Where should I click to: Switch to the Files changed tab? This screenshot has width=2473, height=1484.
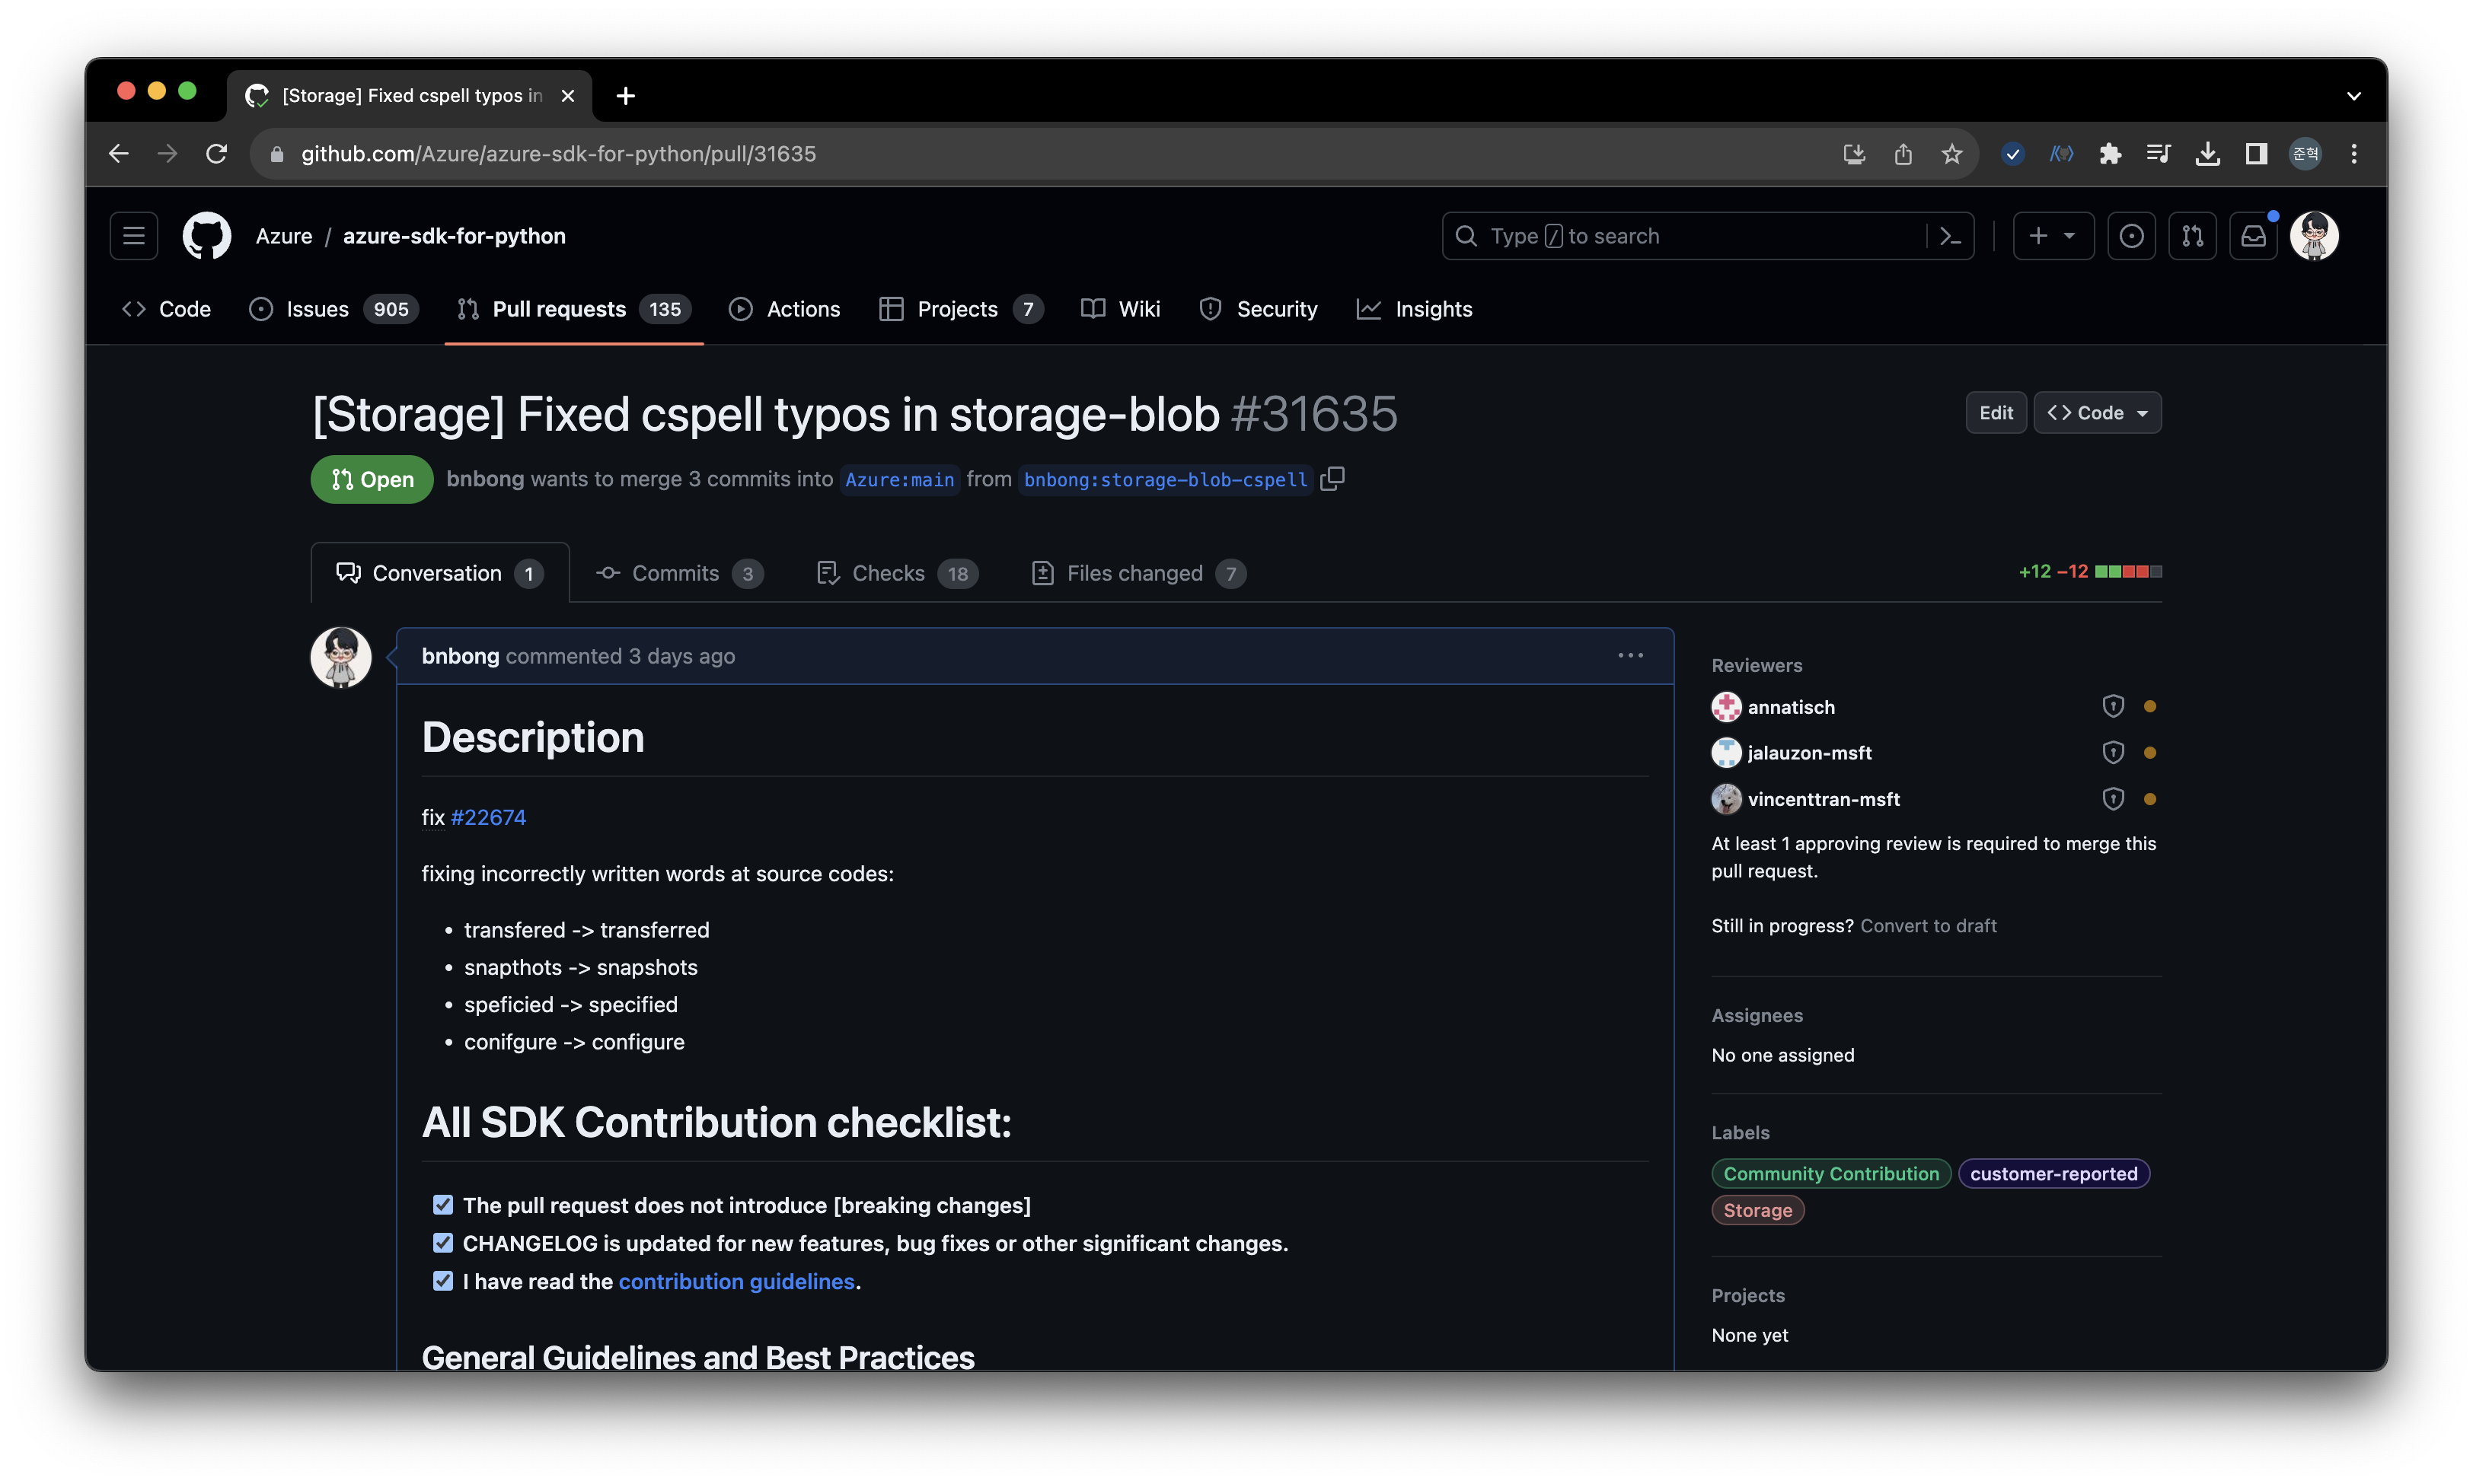[1138, 573]
